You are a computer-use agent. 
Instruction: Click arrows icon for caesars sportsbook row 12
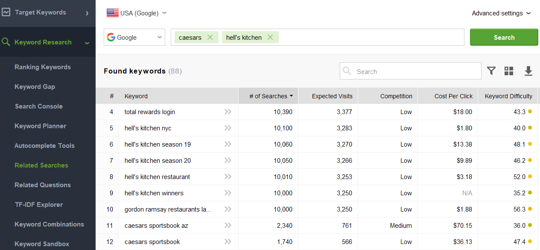coord(228,241)
